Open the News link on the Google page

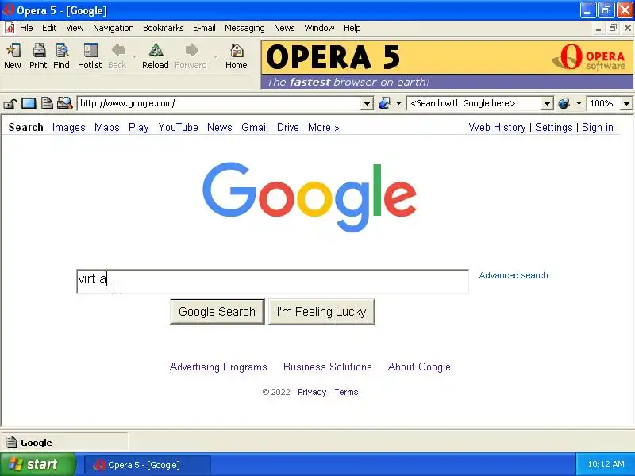(220, 128)
